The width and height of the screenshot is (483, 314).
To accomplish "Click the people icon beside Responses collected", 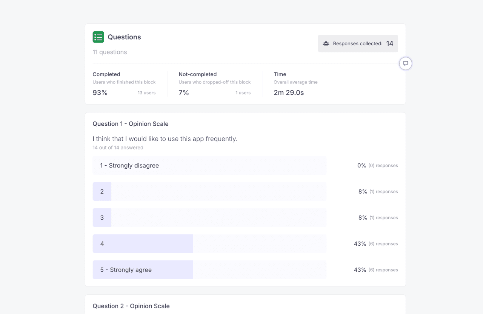I will [326, 44].
